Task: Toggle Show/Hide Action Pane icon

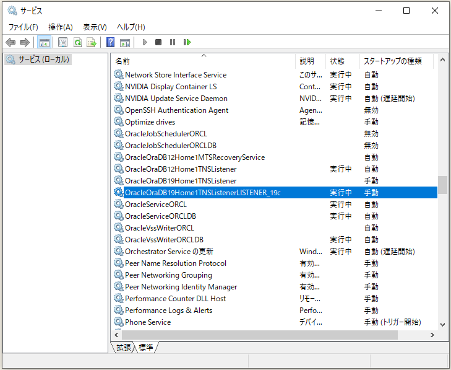Action: pos(125,43)
